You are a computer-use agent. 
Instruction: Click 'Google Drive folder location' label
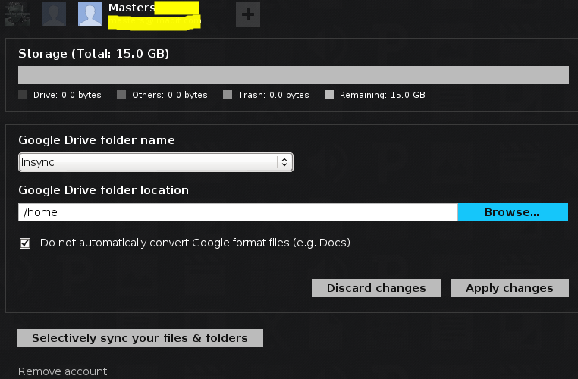click(104, 190)
